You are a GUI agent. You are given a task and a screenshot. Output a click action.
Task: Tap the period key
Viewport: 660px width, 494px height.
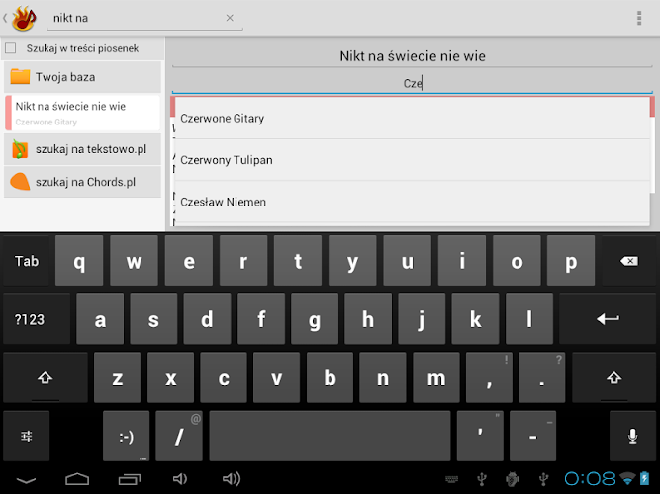[541, 378]
